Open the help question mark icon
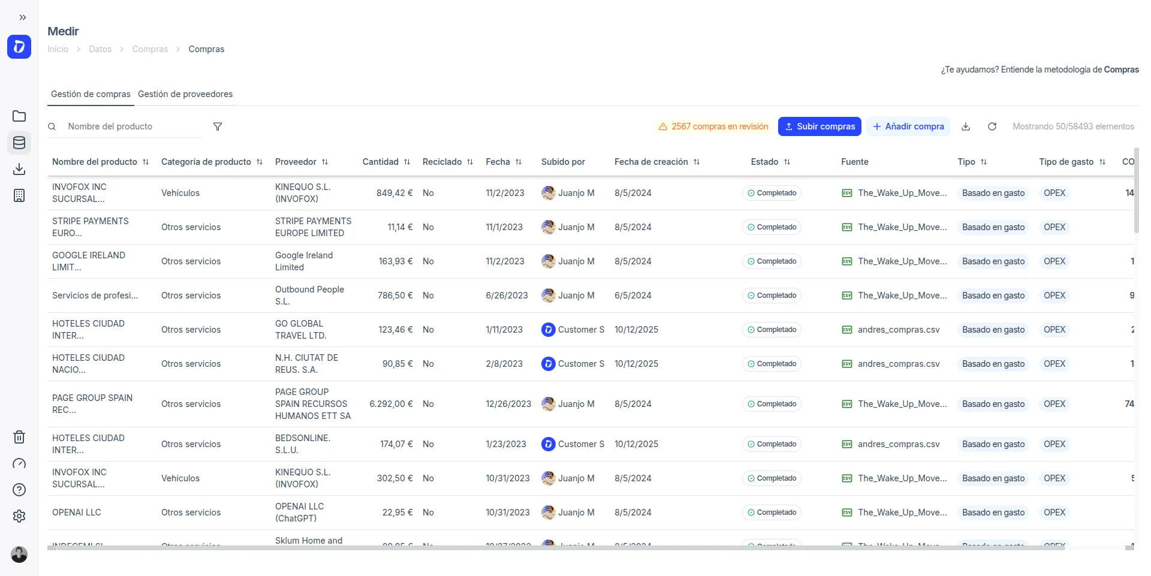Viewport: 1151px width, 576px height. 19,490
